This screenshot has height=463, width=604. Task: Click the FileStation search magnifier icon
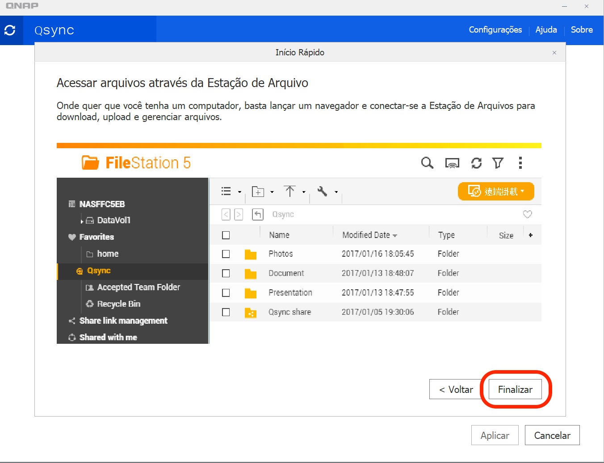[427, 163]
